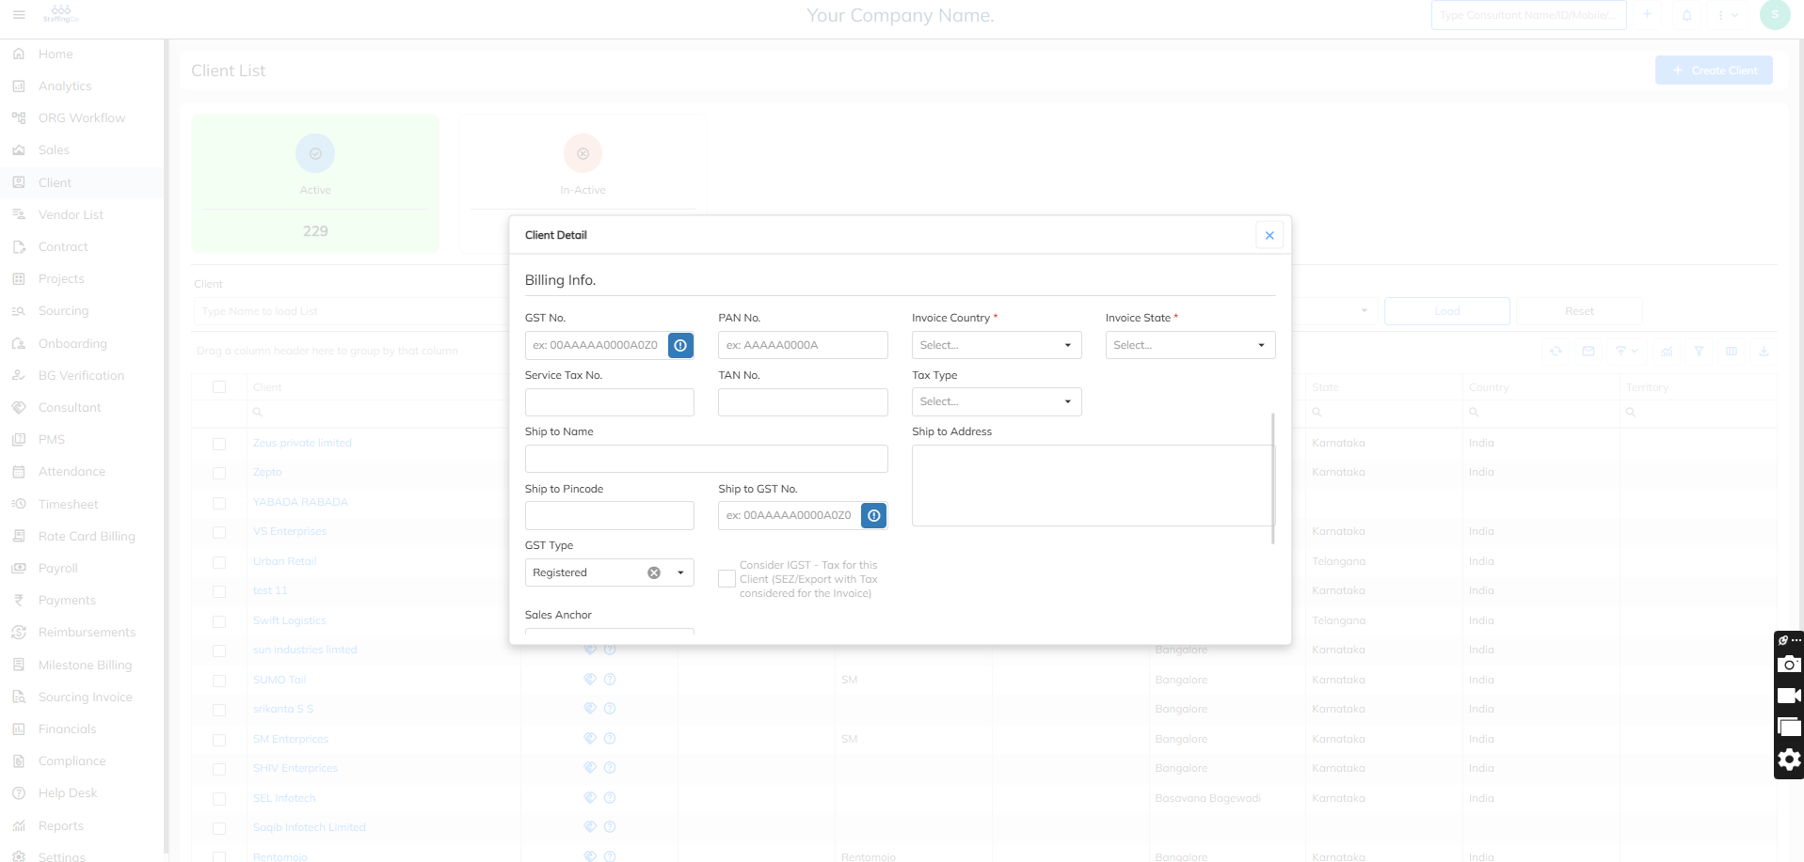The height and width of the screenshot is (862, 1804).
Task: Go to Help Desk in sidebar
Action: click(x=68, y=792)
